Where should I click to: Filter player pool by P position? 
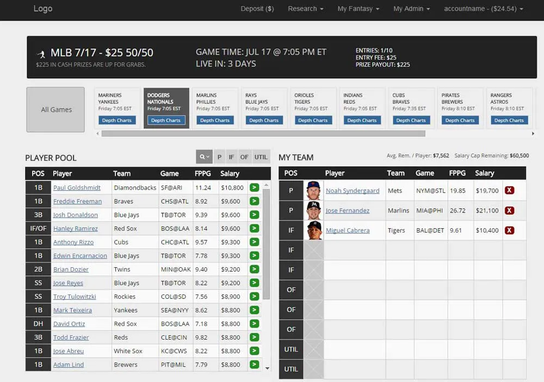219,157
